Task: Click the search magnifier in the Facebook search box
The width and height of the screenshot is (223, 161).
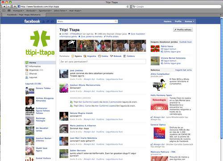Action: click(116, 21)
